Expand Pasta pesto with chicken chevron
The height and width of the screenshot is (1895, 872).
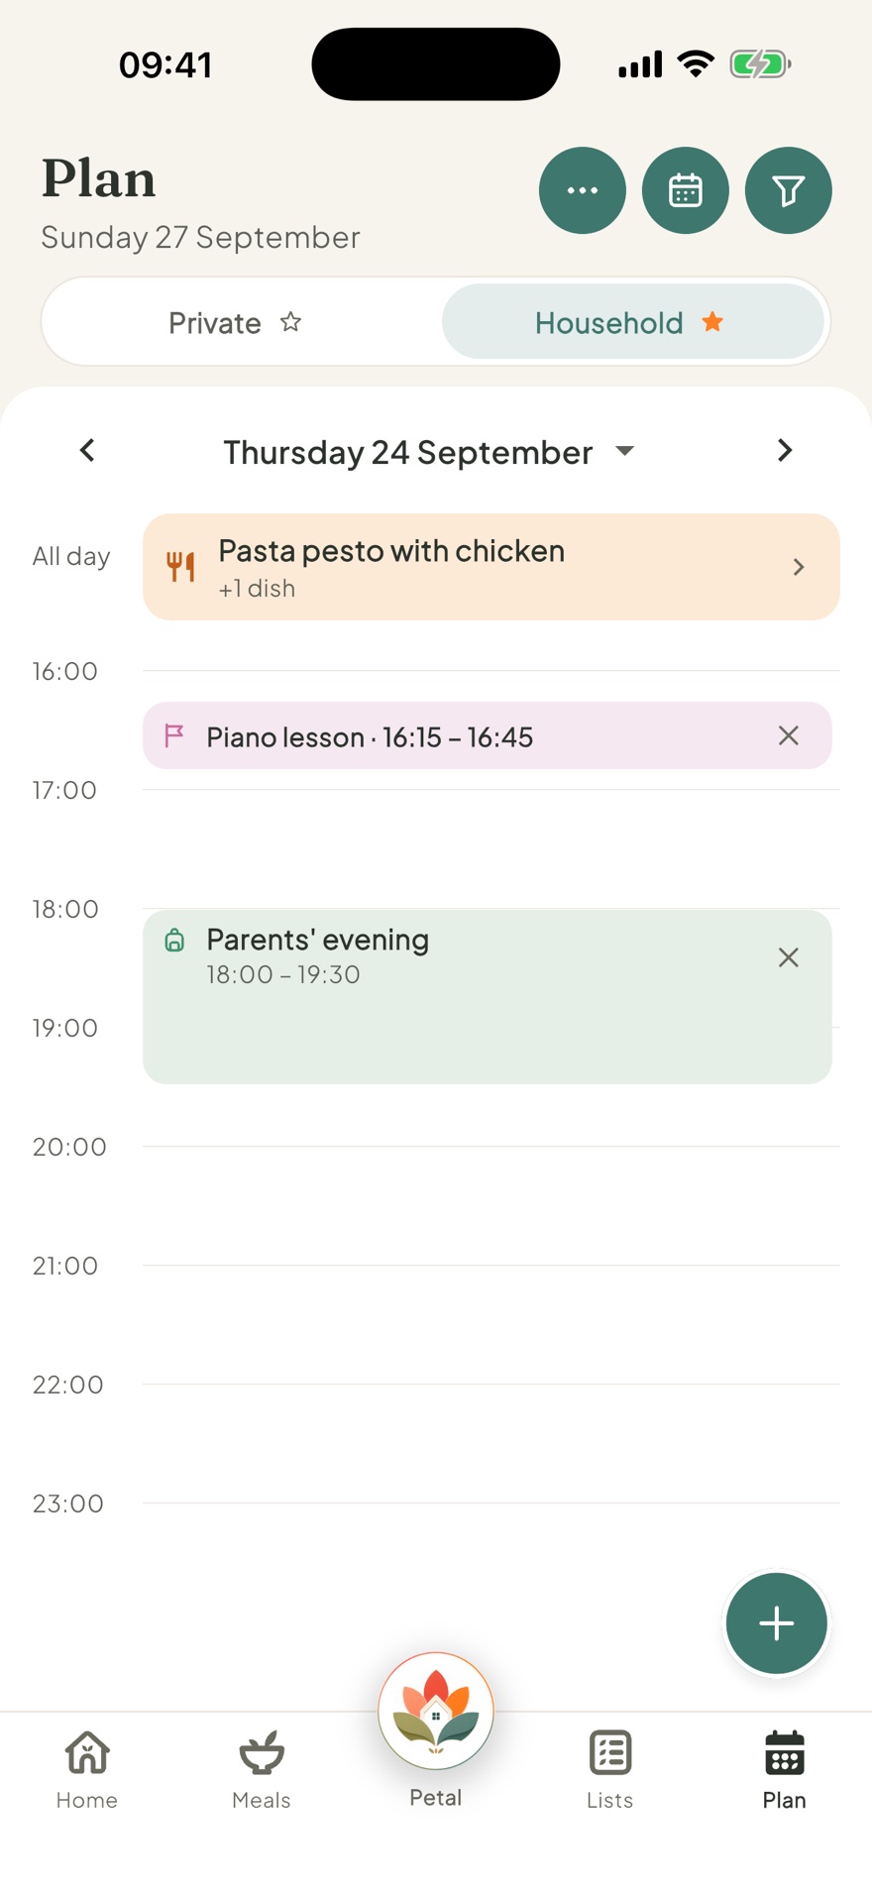(799, 567)
